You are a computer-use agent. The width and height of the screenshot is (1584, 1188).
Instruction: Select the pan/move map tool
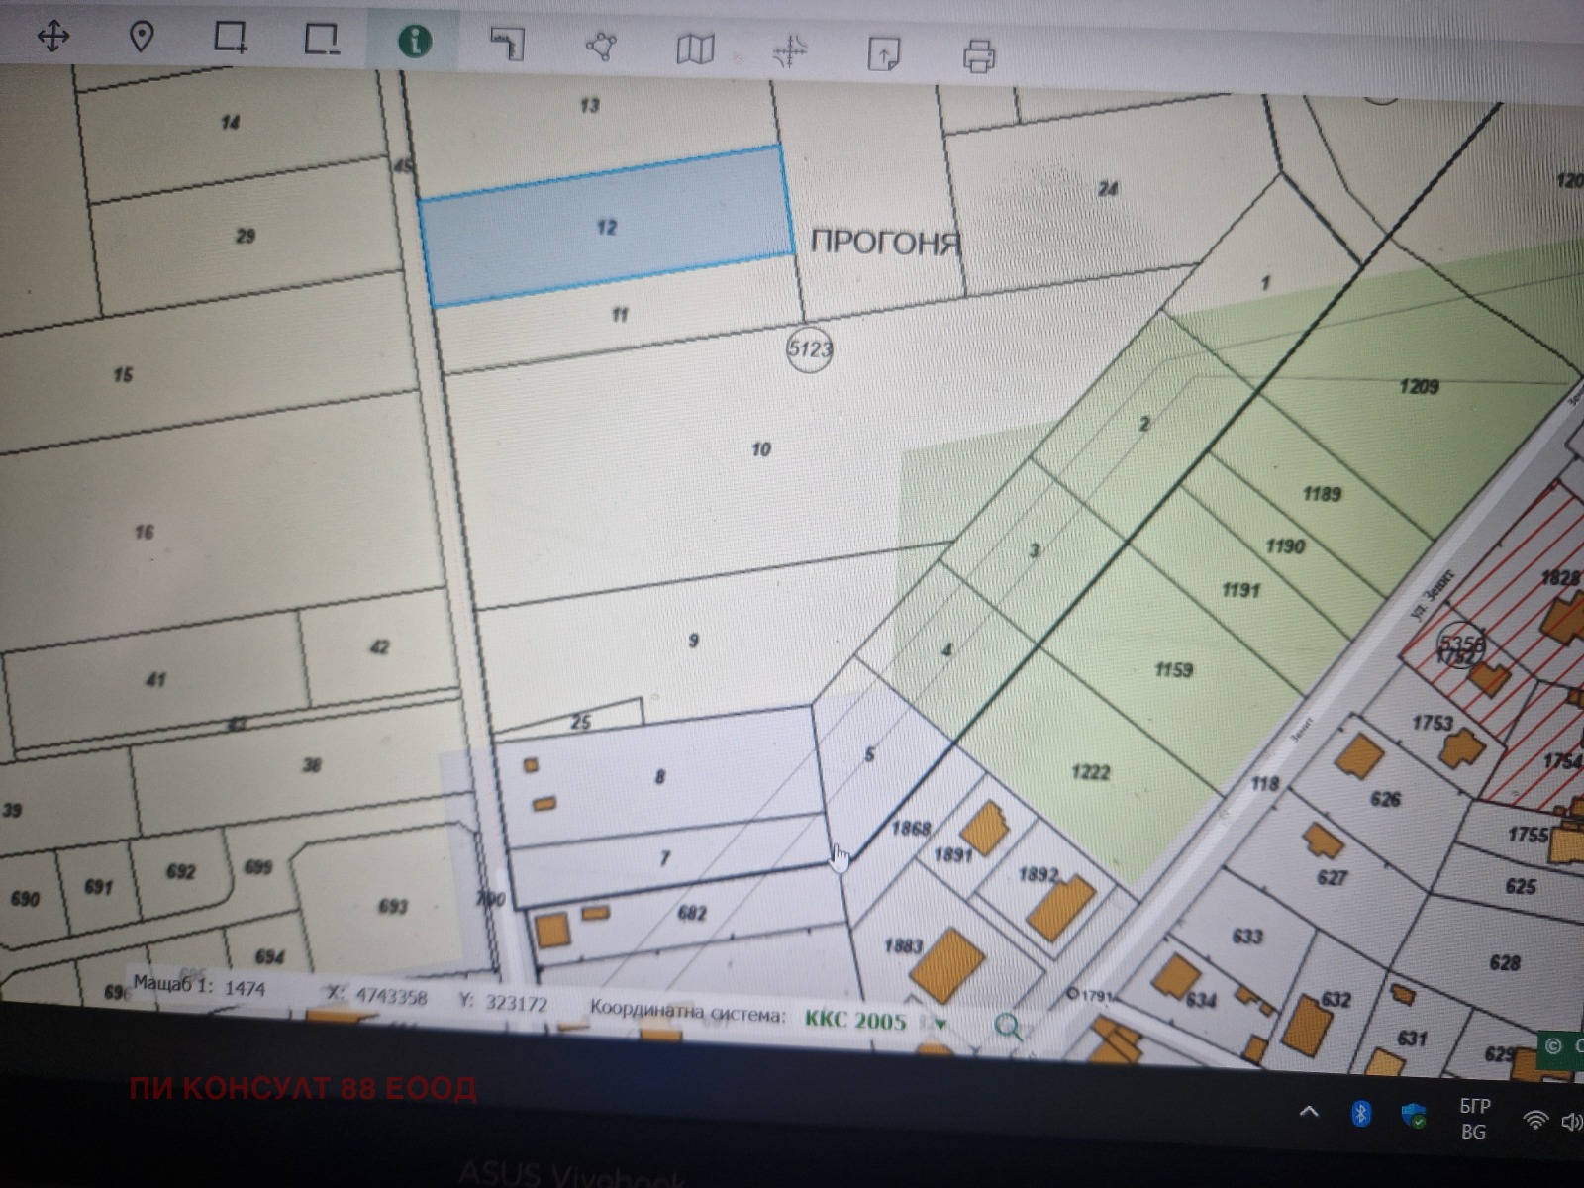pyautogui.click(x=53, y=38)
